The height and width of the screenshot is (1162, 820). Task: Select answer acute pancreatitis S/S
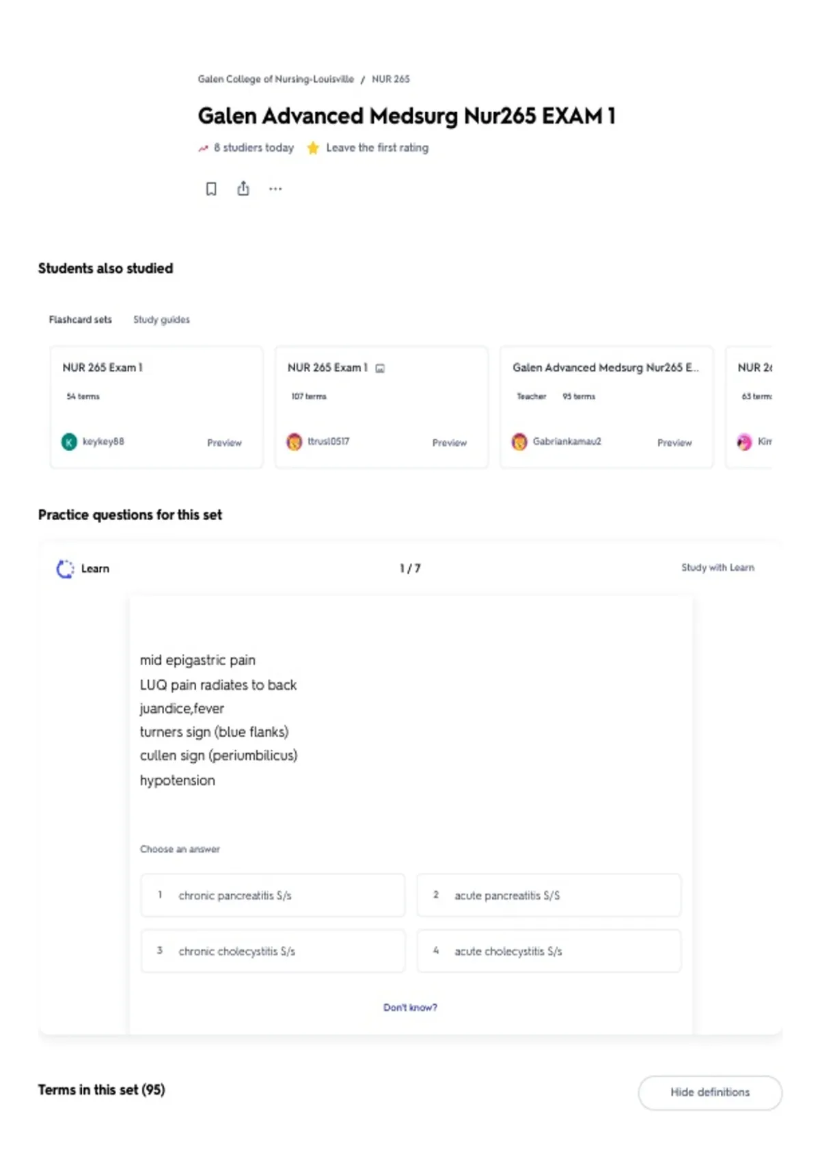coord(549,895)
